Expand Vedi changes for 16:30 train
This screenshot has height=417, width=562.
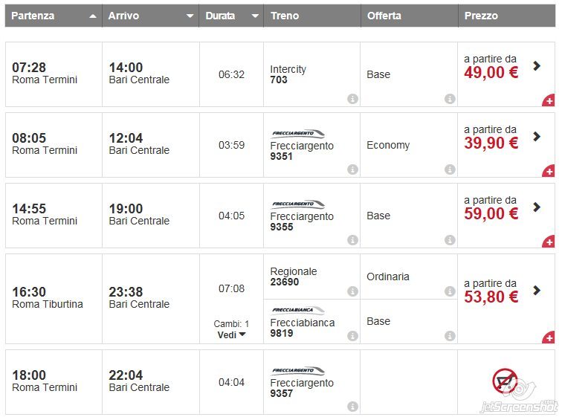(x=231, y=334)
